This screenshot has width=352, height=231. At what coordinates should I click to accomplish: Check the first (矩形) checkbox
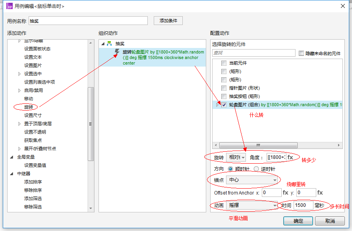point(224,71)
